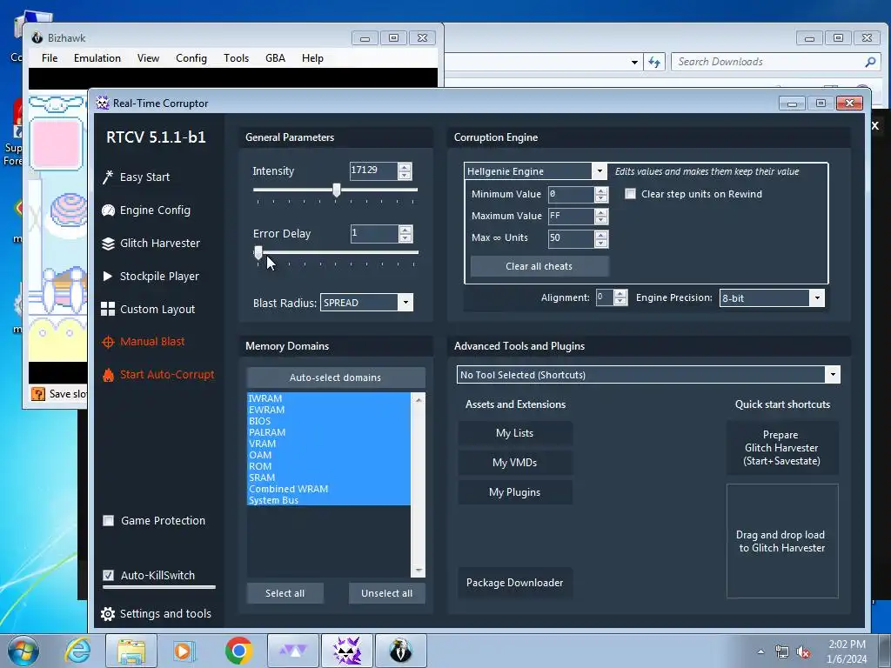Increase Minimum Value spinner
Viewport: 891px width, 668px height.
click(601, 190)
